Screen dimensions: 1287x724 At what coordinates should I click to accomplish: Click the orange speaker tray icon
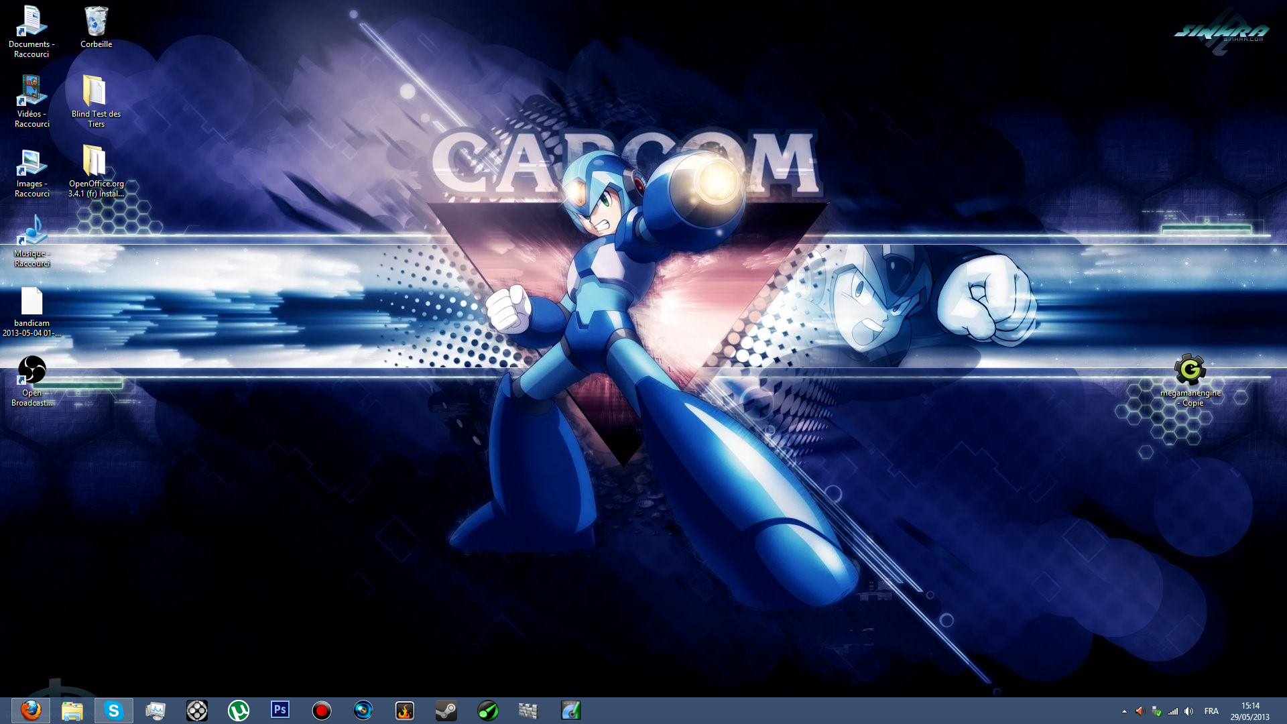1140,711
